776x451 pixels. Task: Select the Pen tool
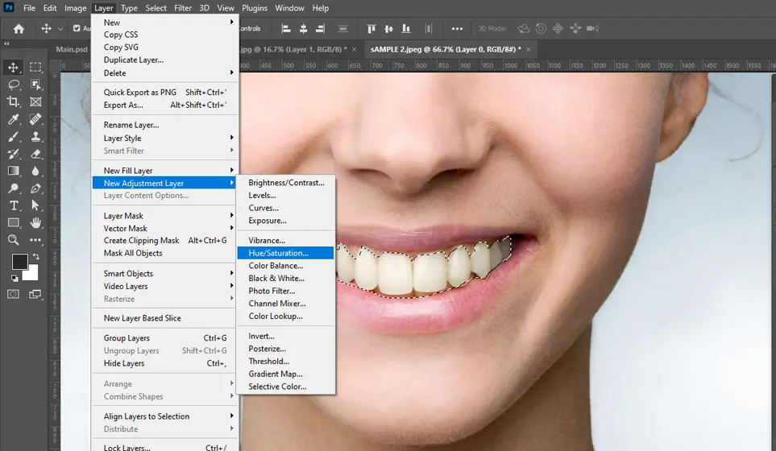click(x=35, y=188)
